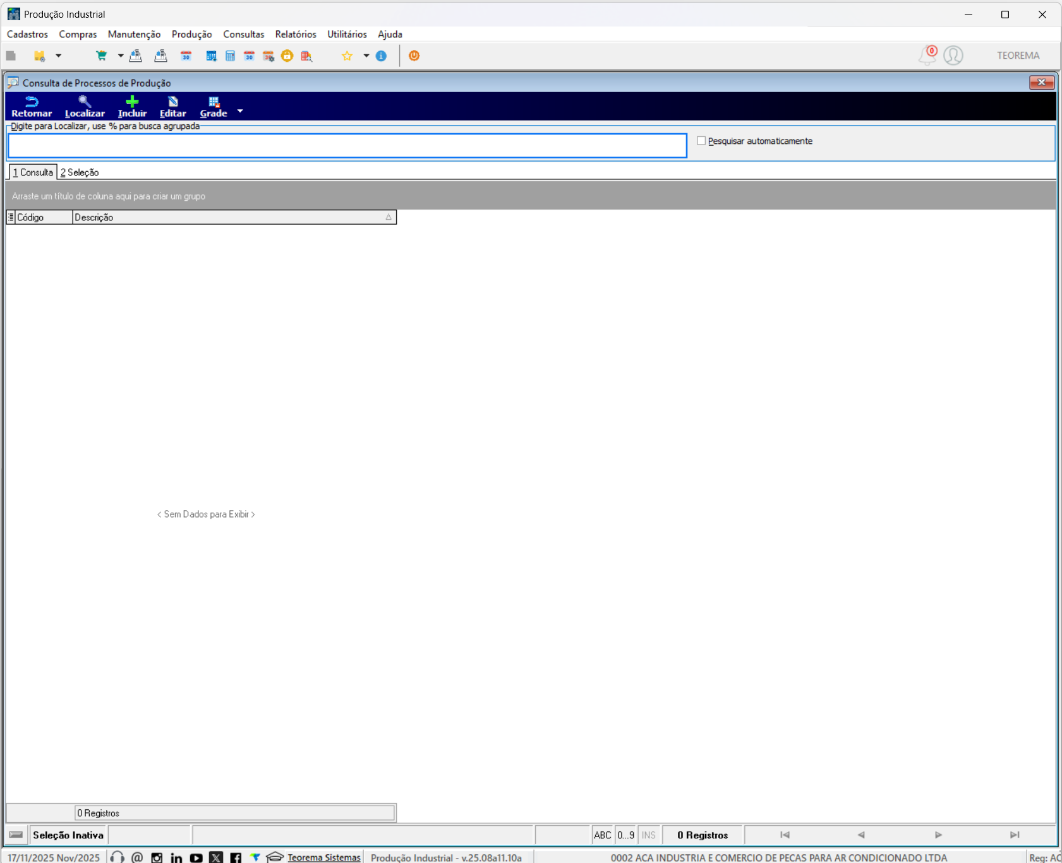Click the small gray button left of Seleção Inativa
Image resolution: width=1062 pixels, height=863 pixels.
[x=16, y=835]
